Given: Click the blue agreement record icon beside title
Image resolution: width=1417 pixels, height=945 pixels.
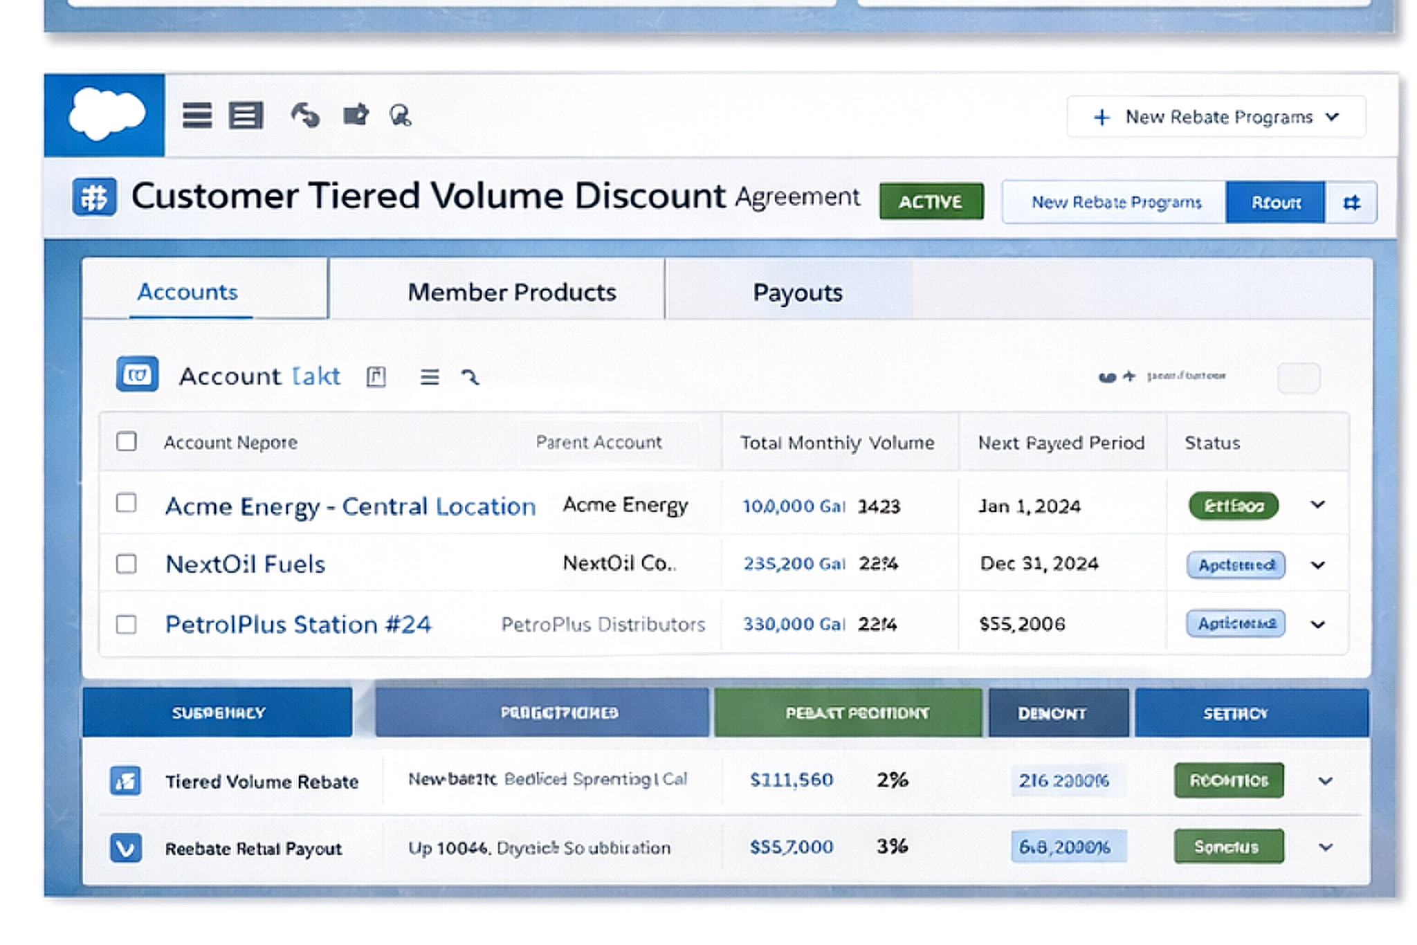Looking at the screenshot, I should [x=94, y=197].
